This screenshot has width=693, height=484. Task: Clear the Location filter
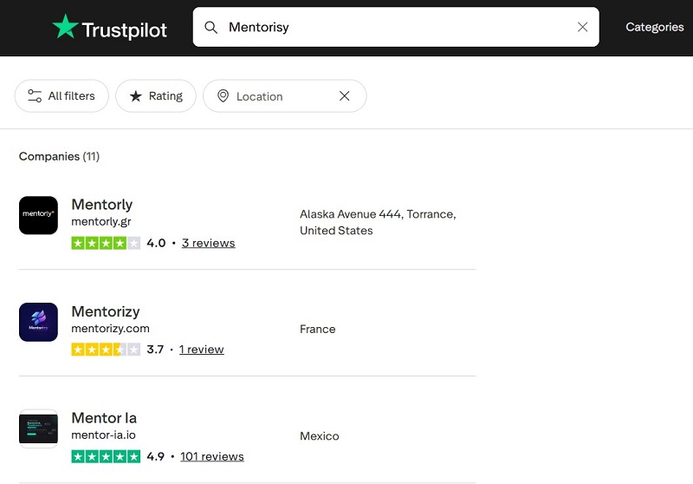point(344,96)
